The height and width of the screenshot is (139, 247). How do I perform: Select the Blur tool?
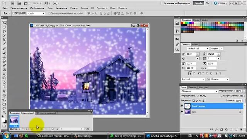4,74
